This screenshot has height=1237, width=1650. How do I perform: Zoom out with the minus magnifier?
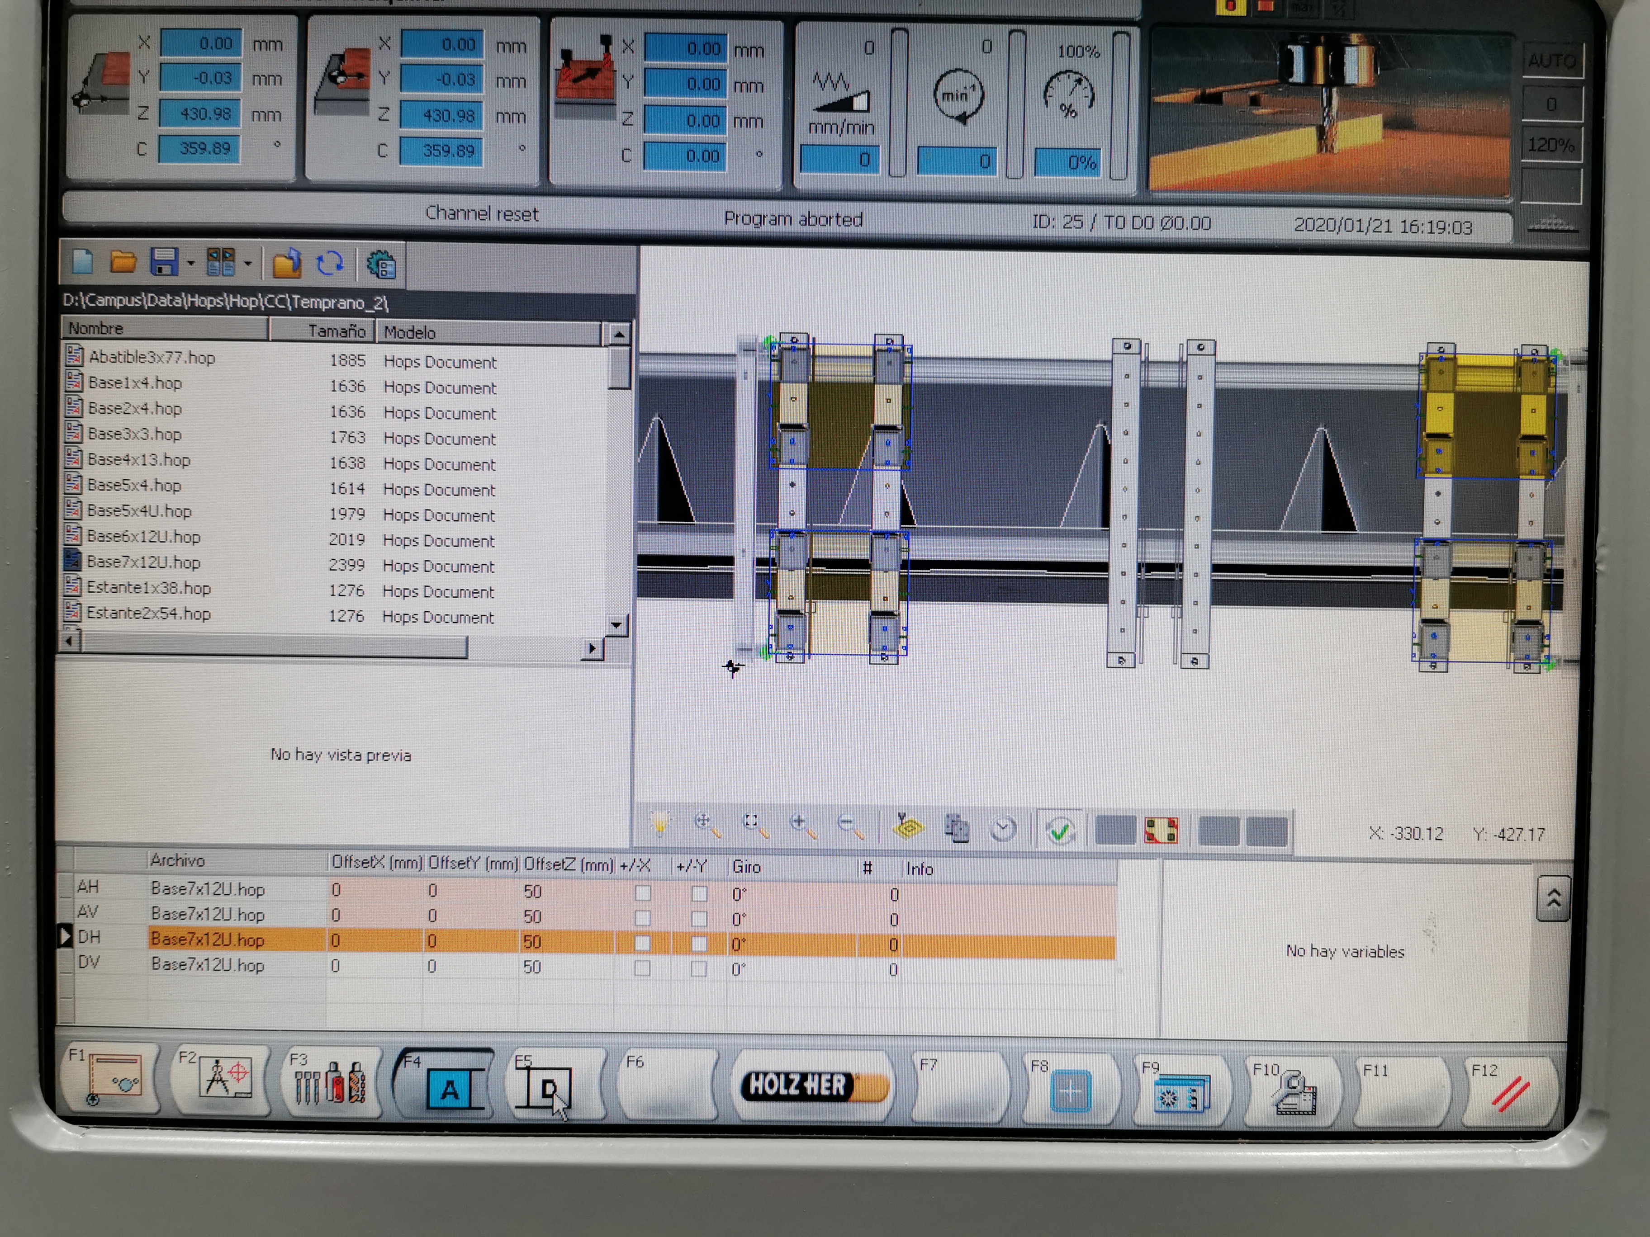coord(850,826)
